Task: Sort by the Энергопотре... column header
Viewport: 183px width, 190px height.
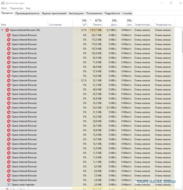Action: 144,23
